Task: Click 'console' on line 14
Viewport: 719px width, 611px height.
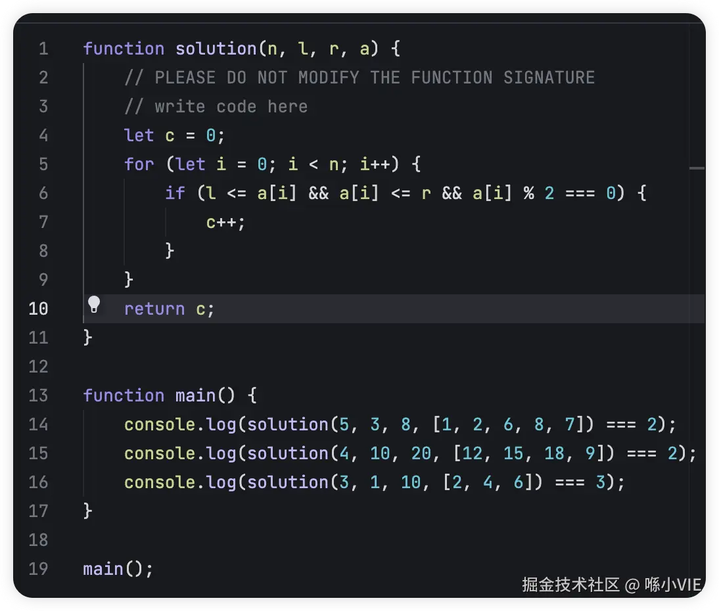Action: [160, 424]
